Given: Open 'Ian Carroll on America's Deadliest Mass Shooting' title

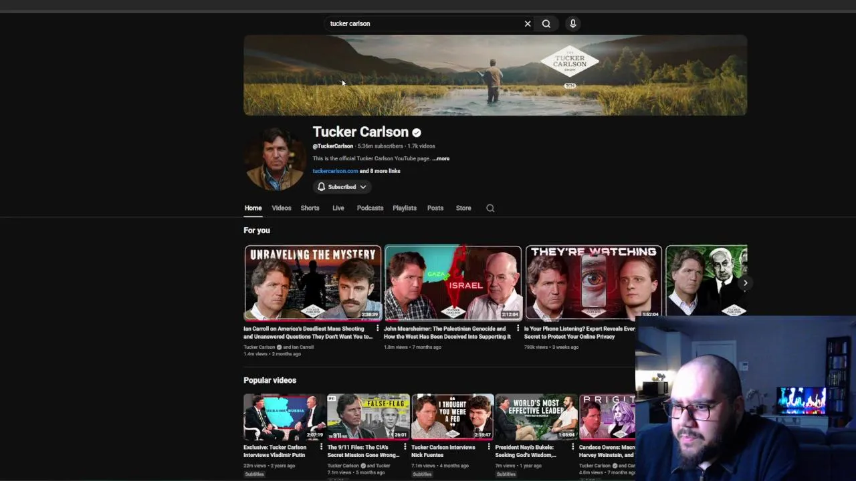Looking at the screenshot, I should pyautogui.click(x=308, y=333).
